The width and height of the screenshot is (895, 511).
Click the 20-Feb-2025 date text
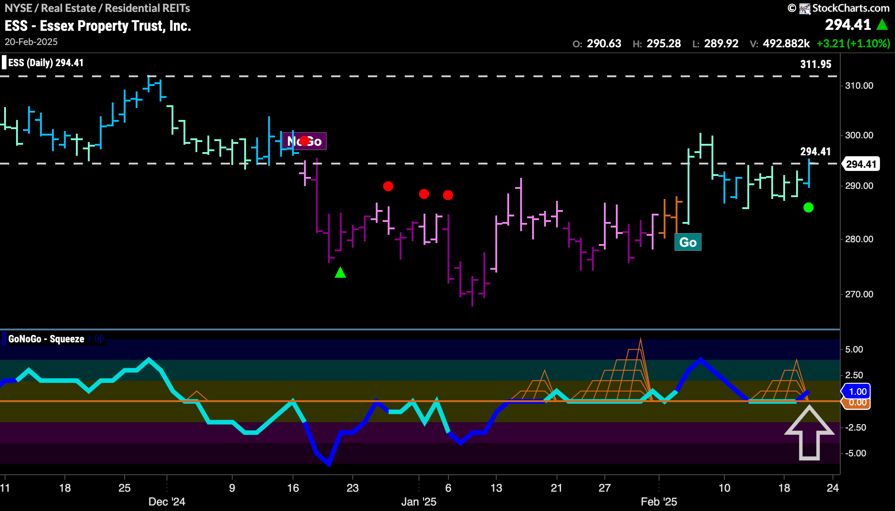pos(31,42)
